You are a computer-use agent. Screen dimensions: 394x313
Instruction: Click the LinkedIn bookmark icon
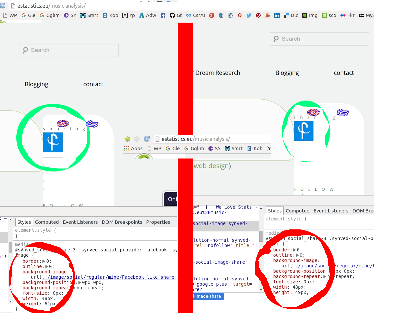coord(277,15)
